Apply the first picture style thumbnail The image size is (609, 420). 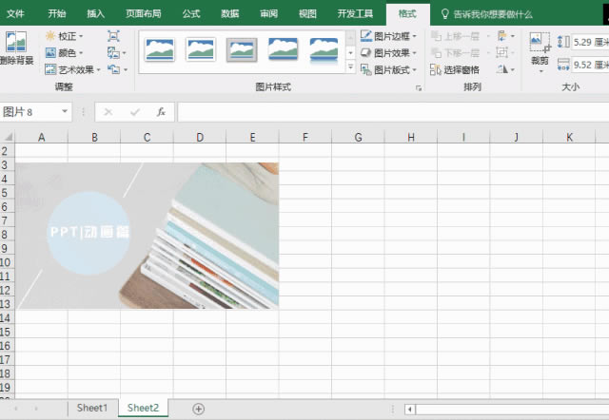point(160,50)
